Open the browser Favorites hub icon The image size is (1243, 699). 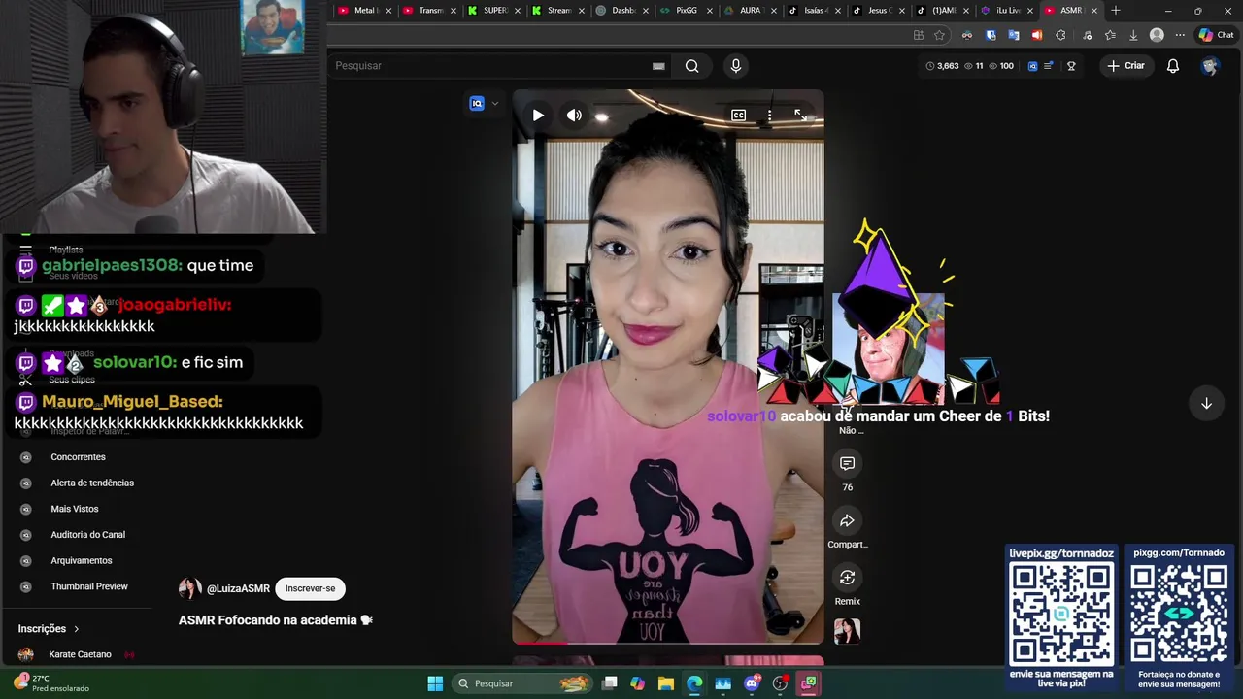[1110, 35]
